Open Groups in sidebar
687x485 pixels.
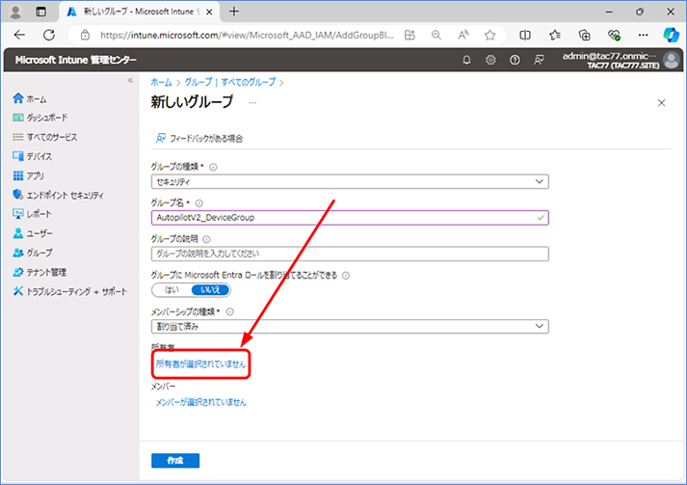click(33, 253)
